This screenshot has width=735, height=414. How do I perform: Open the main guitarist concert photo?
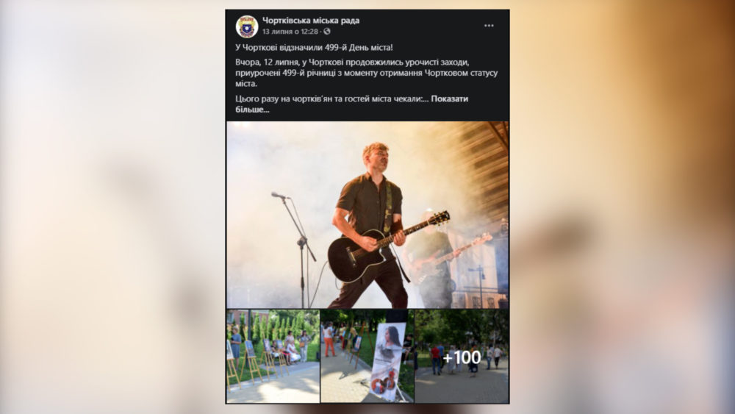coord(367,215)
